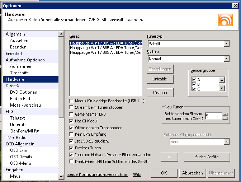The image size is (241, 182).
Task: Toggle Sendergruppe B checkbox
Action: point(194,84)
